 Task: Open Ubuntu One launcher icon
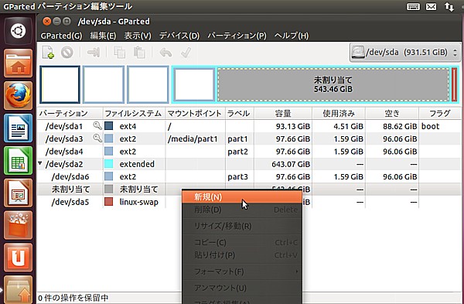click(x=19, y=258)
